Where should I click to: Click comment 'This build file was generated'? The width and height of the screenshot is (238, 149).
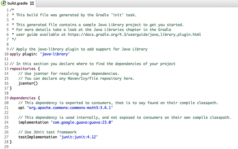tap(76, 15)
